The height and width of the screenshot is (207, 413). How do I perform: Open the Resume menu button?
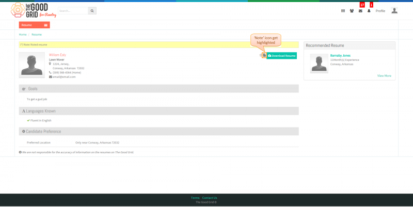34,25
